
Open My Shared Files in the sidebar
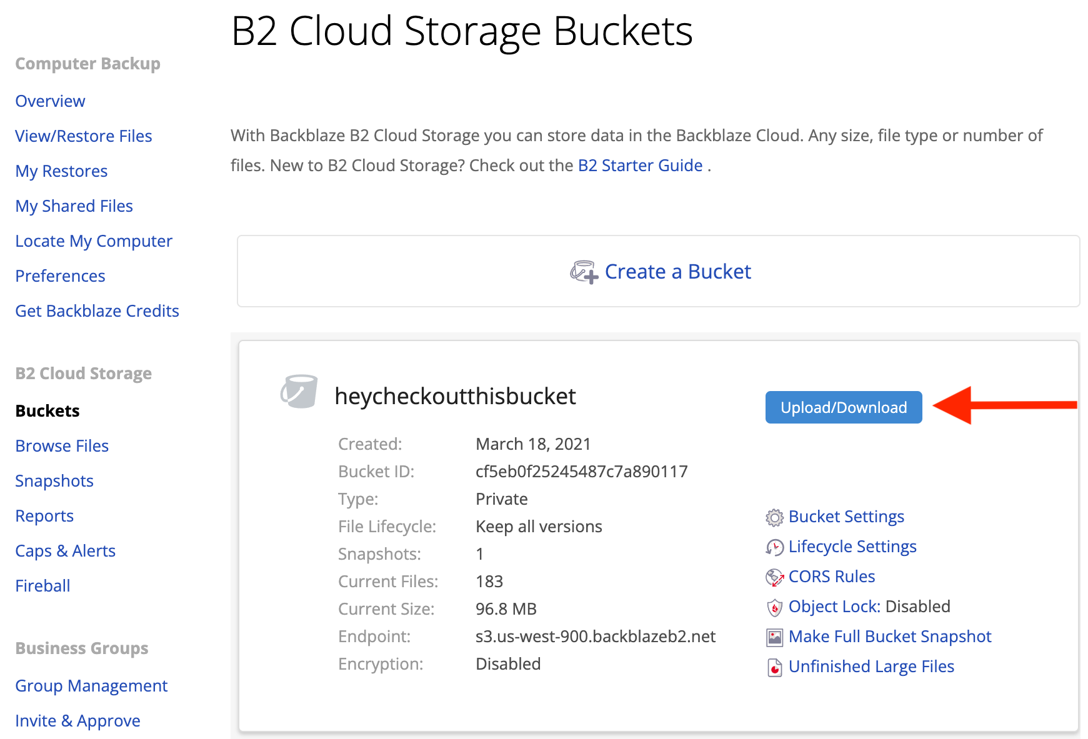tap(74, 206)
